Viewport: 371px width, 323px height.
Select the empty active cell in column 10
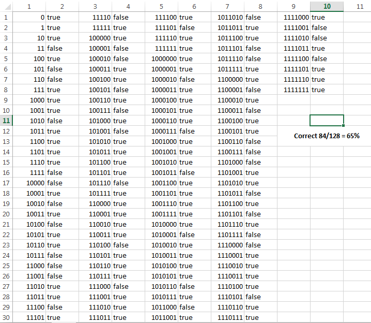327,121
